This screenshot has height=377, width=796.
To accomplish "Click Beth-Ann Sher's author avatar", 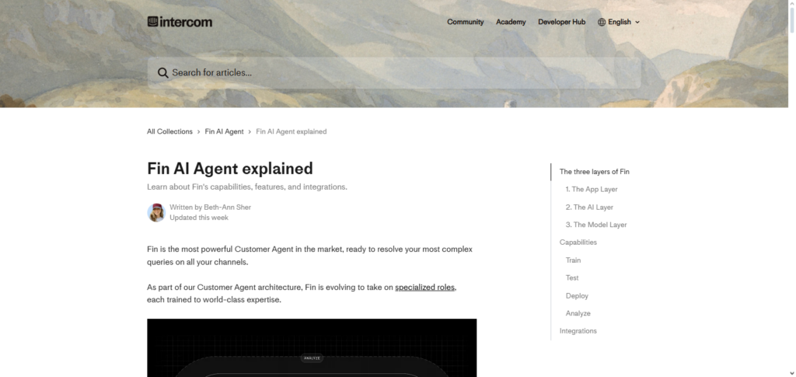I will coord(156,213).
